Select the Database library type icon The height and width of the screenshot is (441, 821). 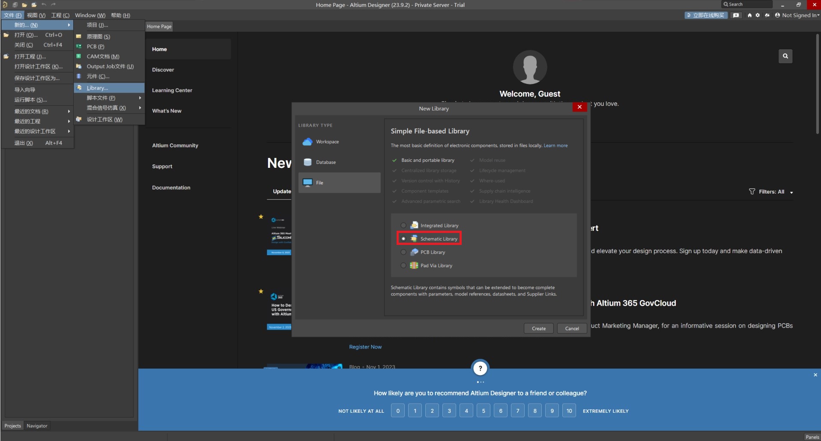[x=308, y=162]
